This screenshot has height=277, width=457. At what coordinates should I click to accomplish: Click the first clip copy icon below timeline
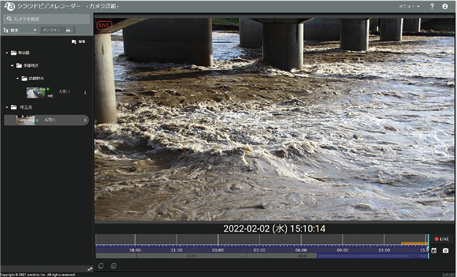(101, 266)
